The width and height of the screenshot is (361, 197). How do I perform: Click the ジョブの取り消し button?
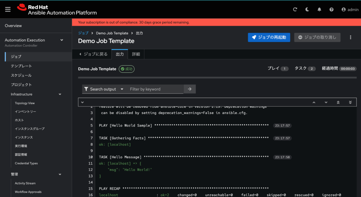[317, 37]
